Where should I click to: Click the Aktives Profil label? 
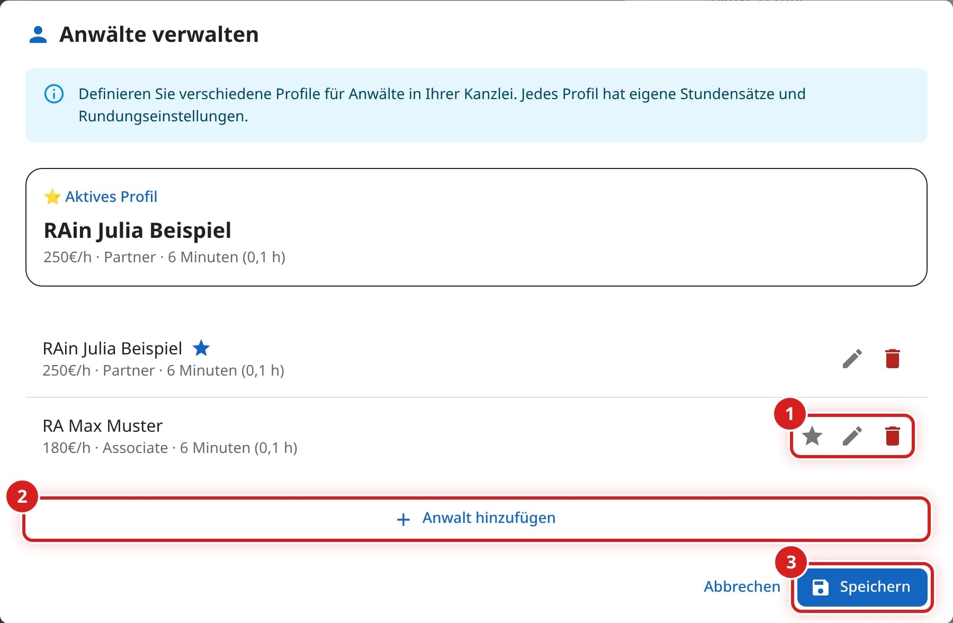point(111,197)
